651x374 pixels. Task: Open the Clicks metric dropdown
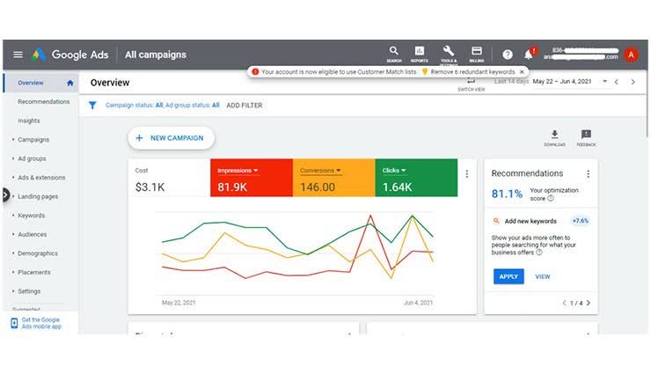(404, 171)
